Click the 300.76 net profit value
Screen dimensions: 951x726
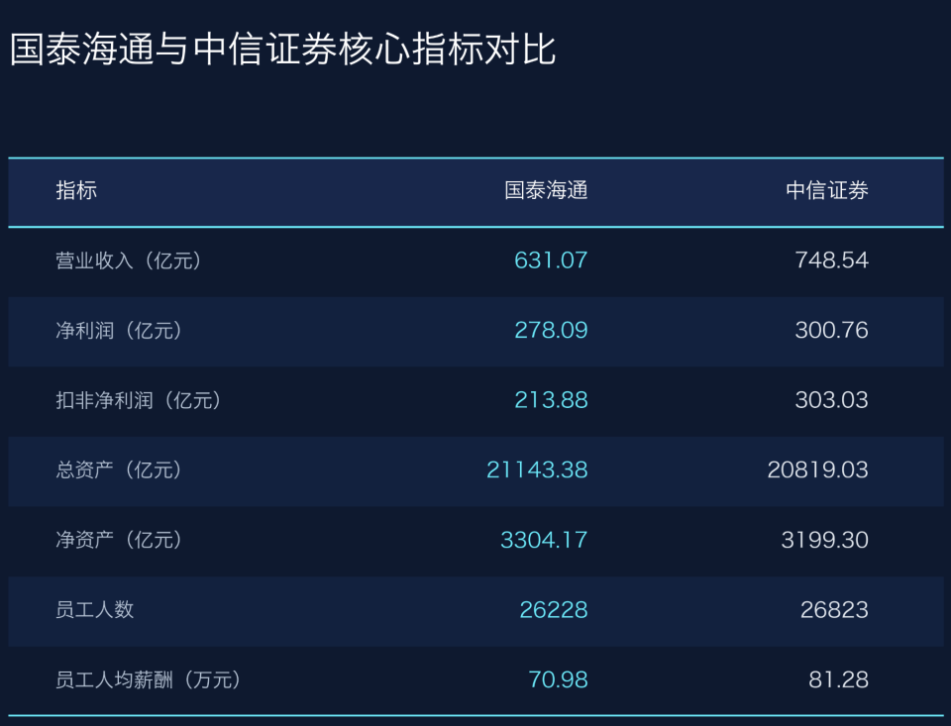831,331
